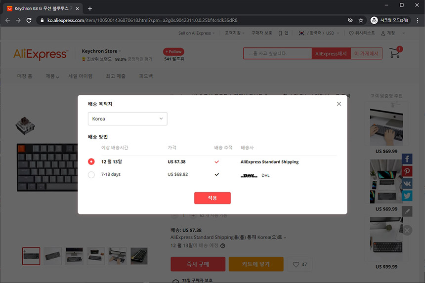
Task: Share on Twitter icon
Action: [407, 196]
